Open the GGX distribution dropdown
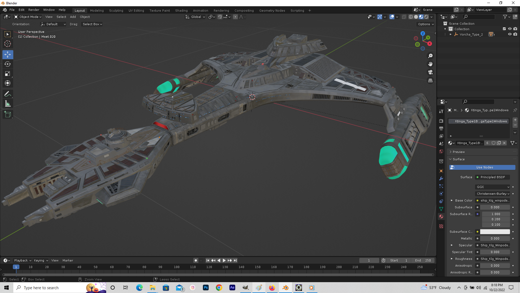This screenshot has width=520, height=293. pyautogui.click(x=493, y=187)
